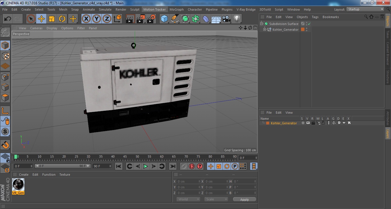Open Edit Render Settings icon
391x209 pixels.
coord(151,19)
